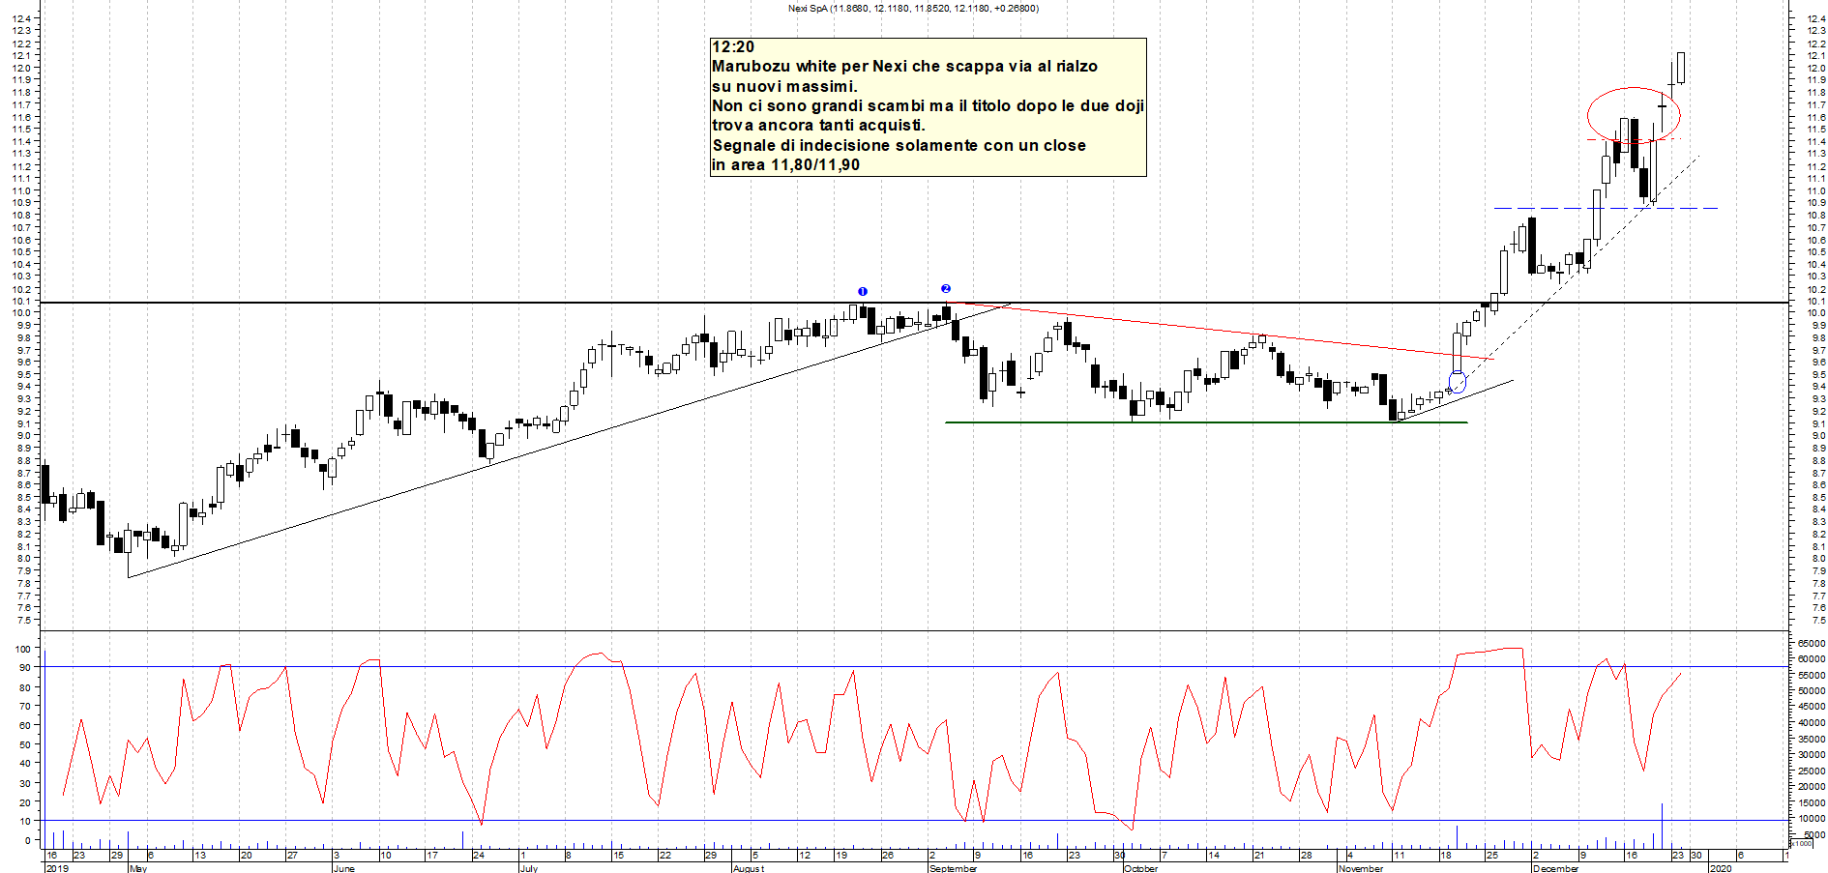Click the line "trova ancora tanti acquisti."
The image size is (1828, 873).
(x=818, y=125)
